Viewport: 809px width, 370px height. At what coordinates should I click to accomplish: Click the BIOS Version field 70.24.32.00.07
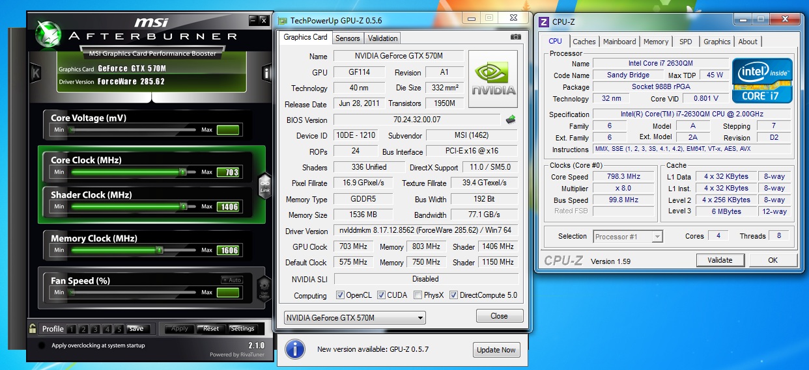[418, 120]
